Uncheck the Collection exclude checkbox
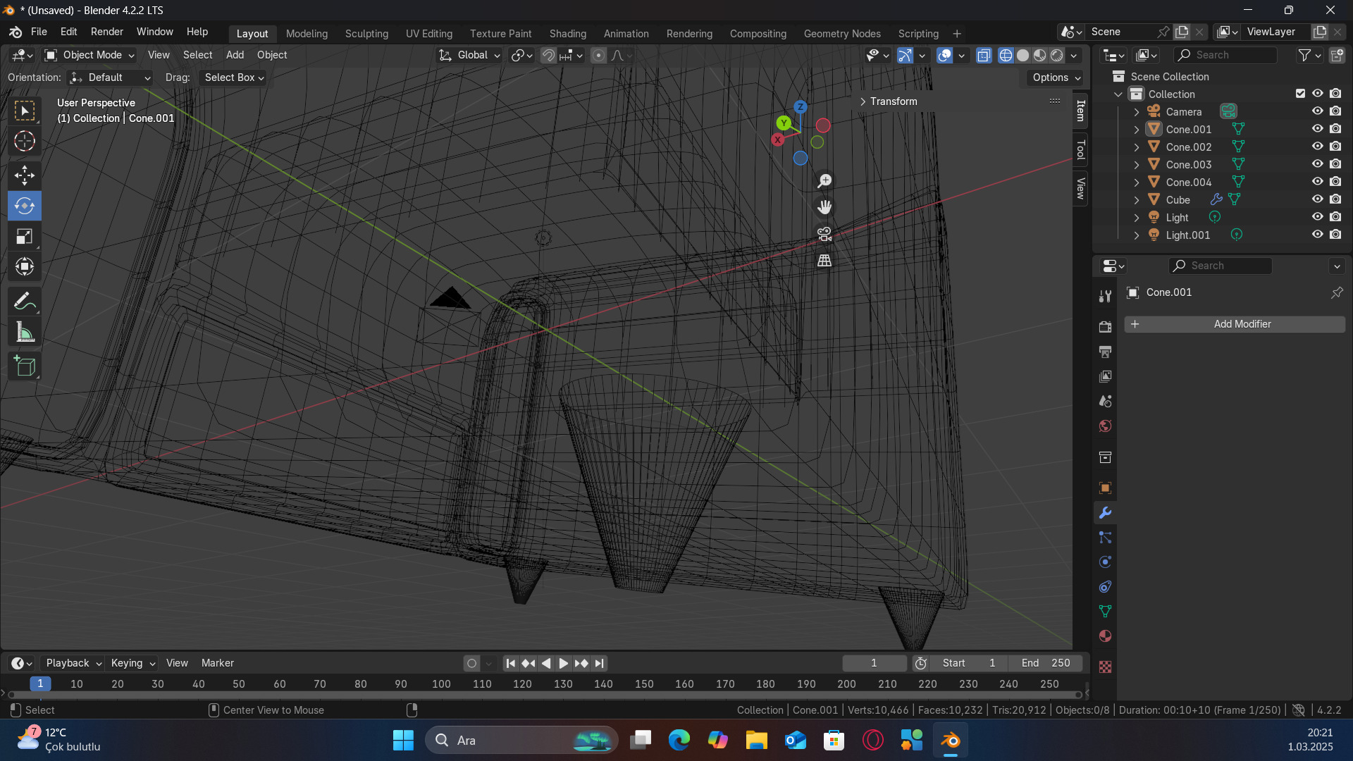This screenshot has height=761, width=1353. click(x=1300, y=94)
